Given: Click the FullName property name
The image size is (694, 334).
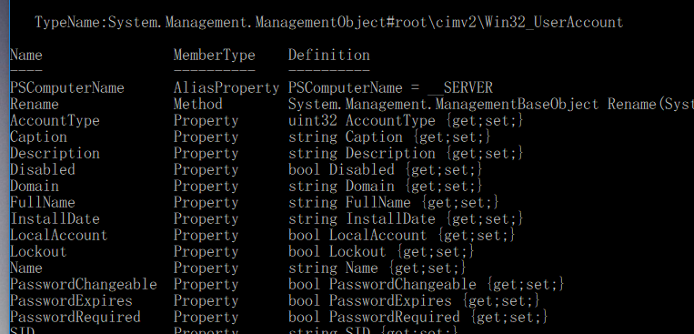Looking at the screenshot, I should tap(43, 202).
